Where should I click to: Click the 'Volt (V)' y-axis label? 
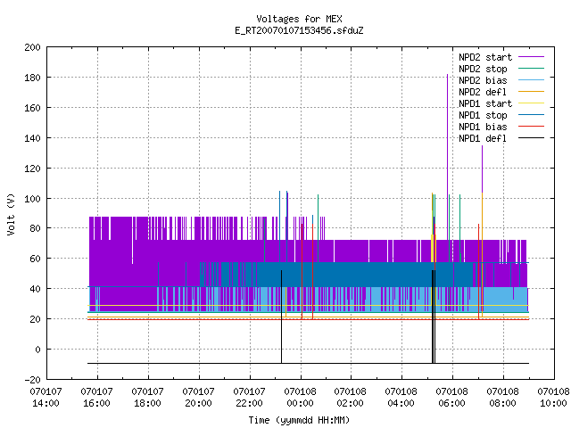coord(11,214)
